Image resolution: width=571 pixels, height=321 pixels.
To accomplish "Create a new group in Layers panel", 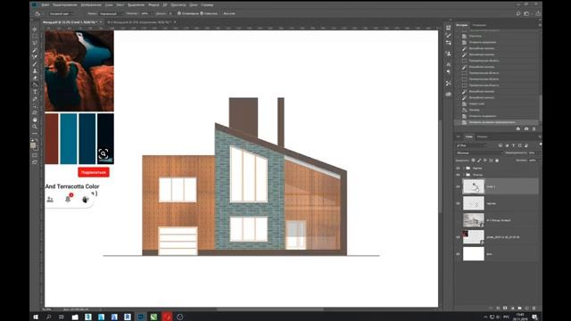I will point(519,309).
